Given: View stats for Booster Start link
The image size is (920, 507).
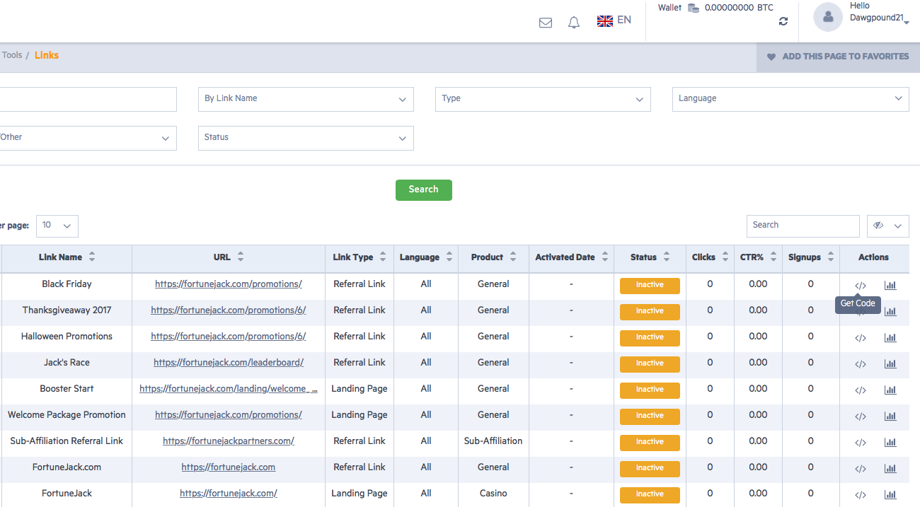Looking at the screenshot, I should click(890, 390).
